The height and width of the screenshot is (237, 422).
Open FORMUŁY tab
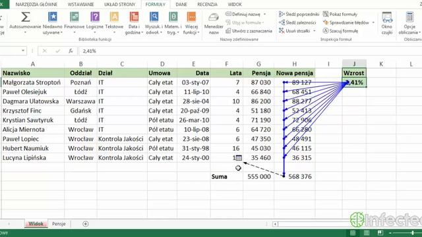tap(156, 5)
